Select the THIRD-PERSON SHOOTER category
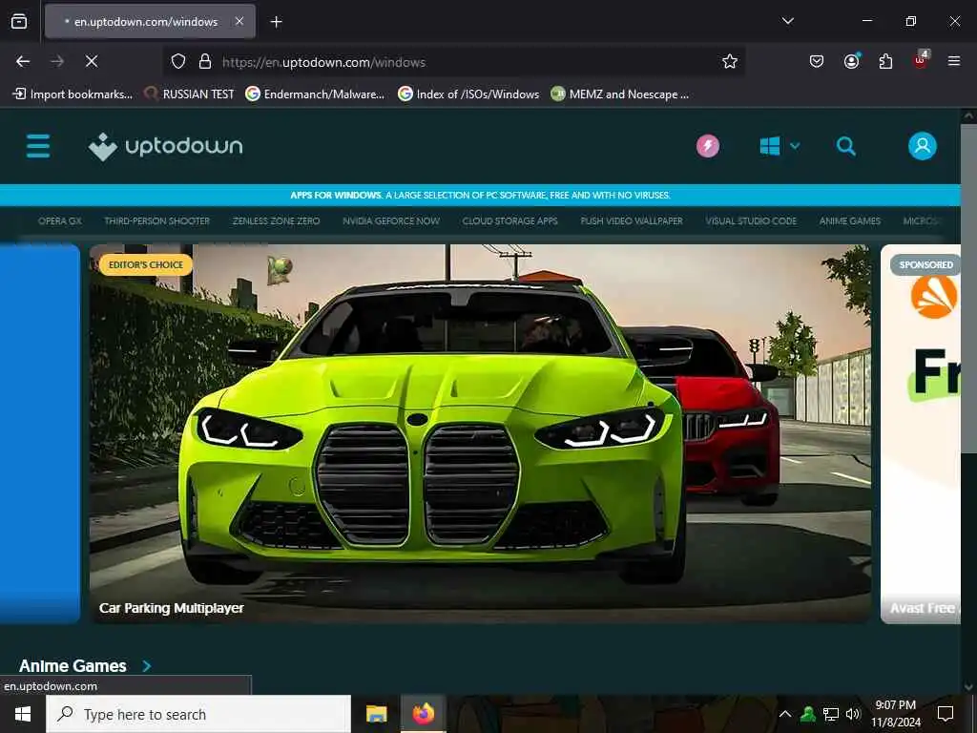Viewport: 977px width, 733px height. (x=157, y=220)
